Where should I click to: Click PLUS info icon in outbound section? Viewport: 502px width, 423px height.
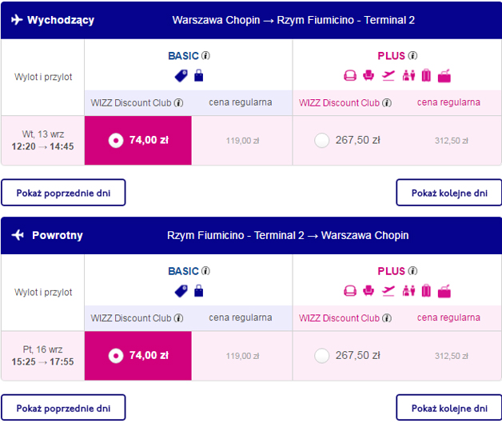tap(412, 56)
